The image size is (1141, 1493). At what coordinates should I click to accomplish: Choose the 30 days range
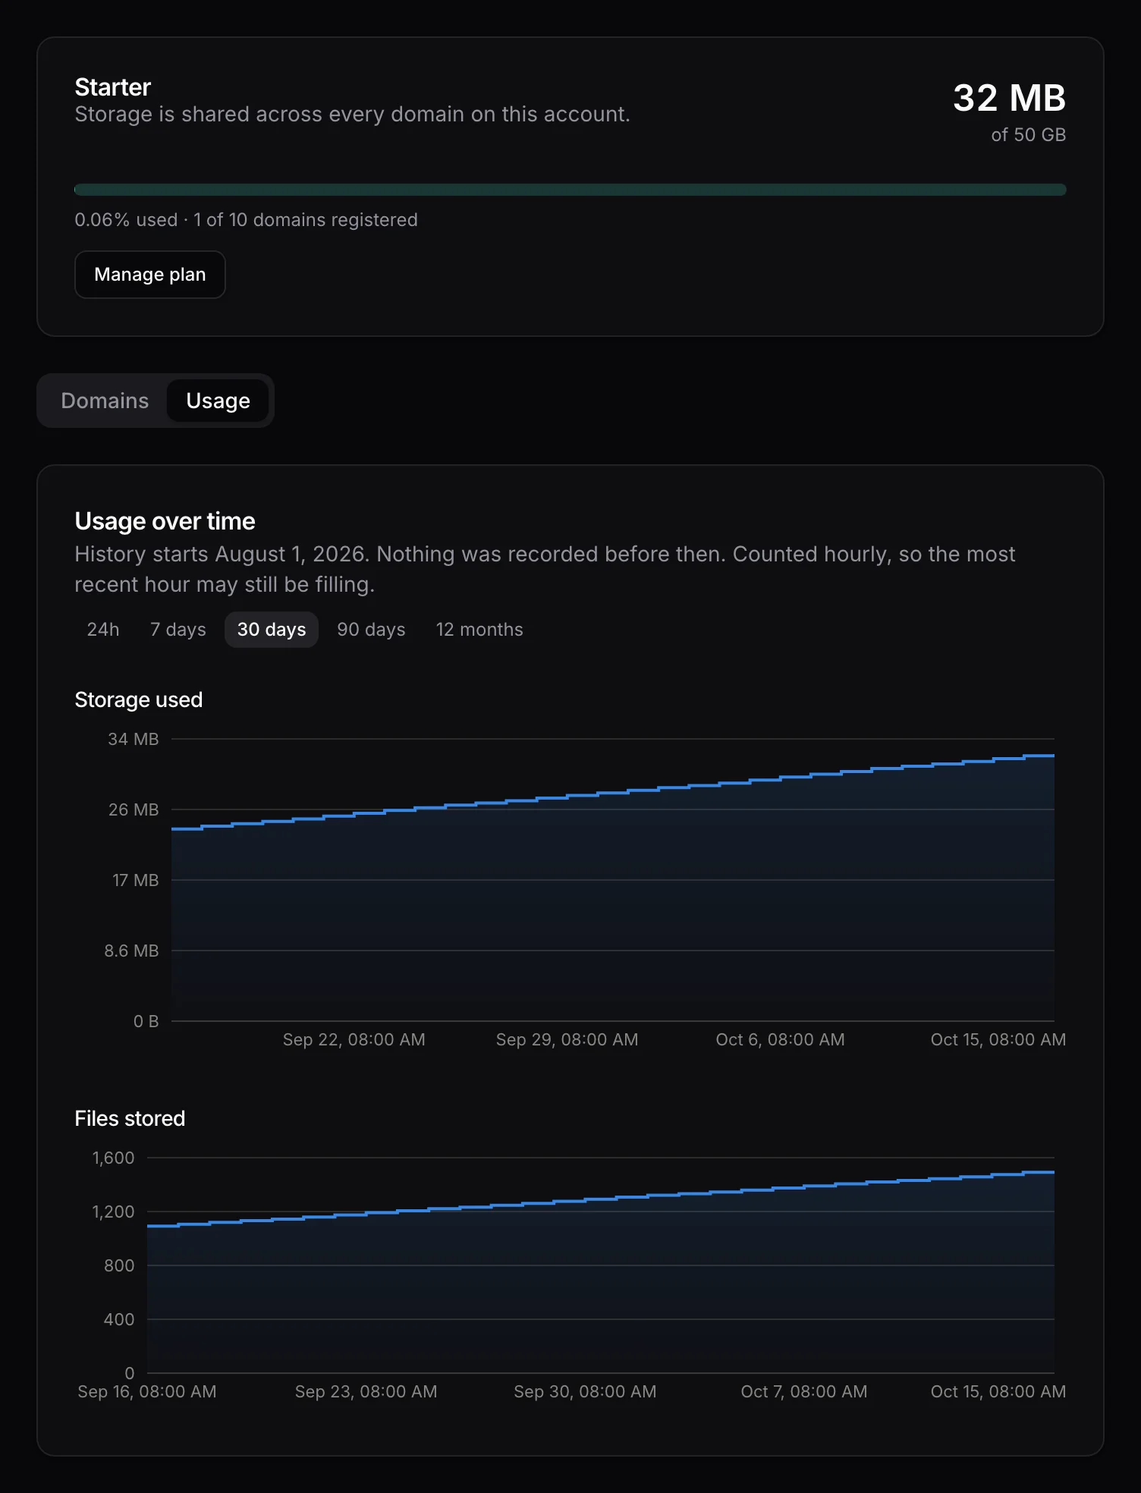[x=272, y=630]
